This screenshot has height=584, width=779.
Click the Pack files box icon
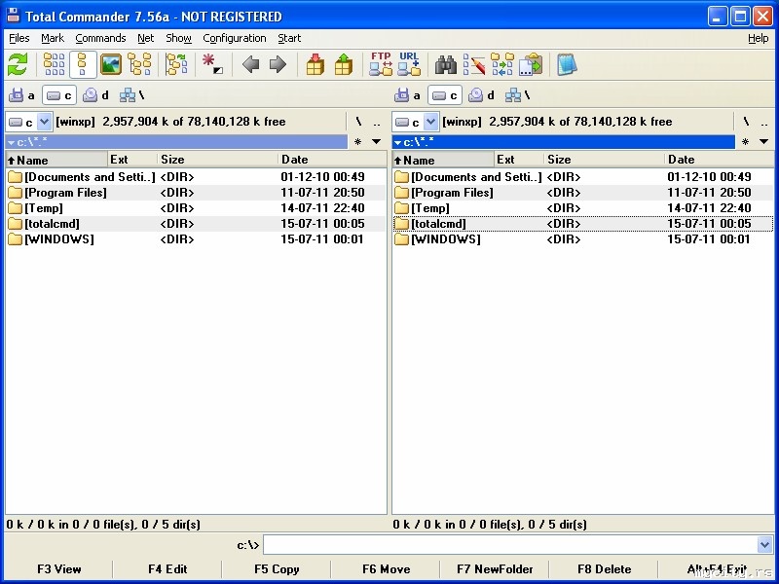pos(315,64)
